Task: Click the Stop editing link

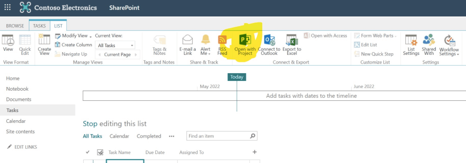Action: pos(90,123)
